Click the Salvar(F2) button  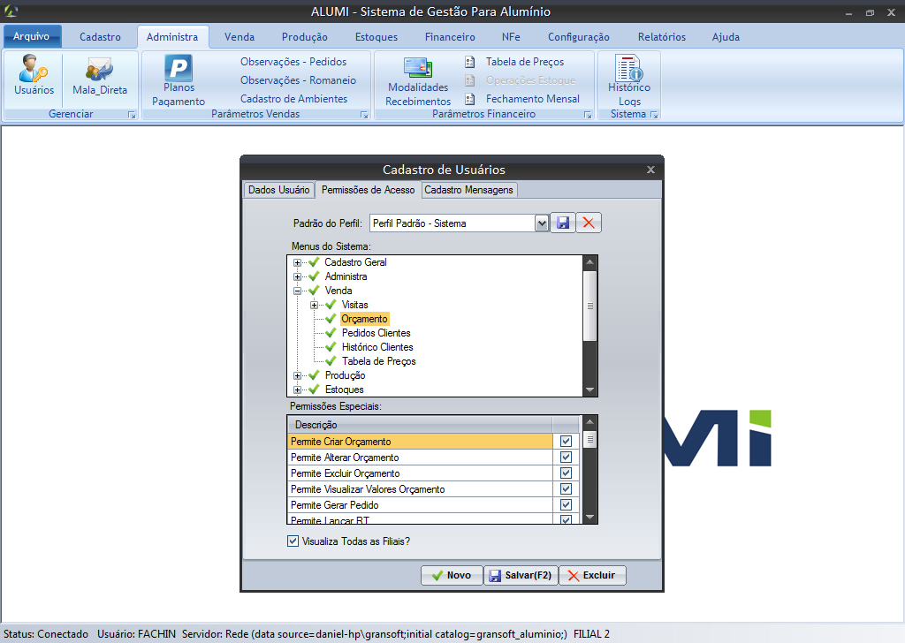click(x=520, y=575)
